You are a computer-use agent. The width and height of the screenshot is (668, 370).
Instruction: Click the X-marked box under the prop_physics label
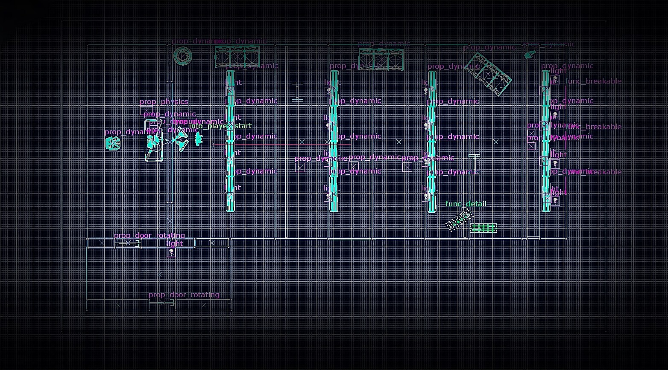146,111
